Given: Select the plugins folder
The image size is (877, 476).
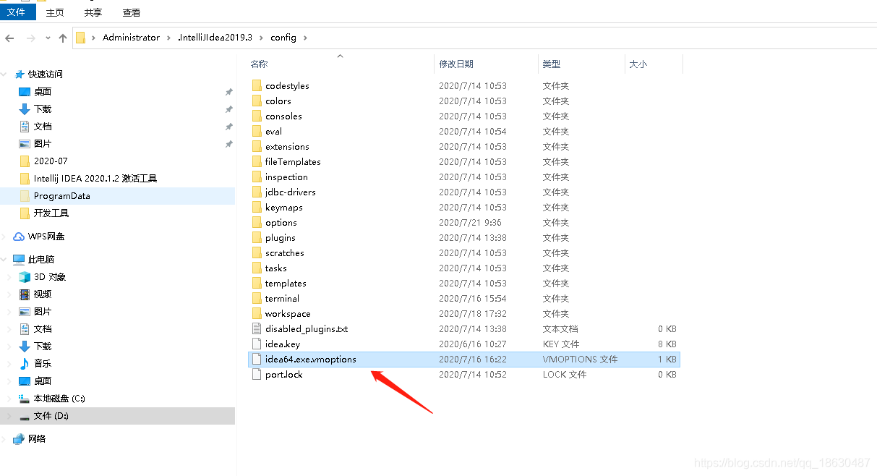Looking at the screenshot, I should pyautogui.click(x=280, y=237).
